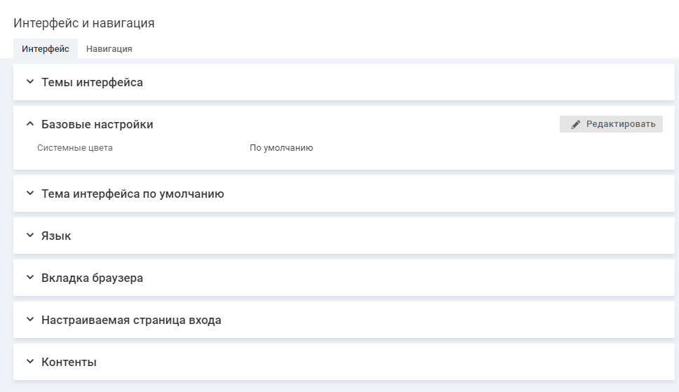Expand Тема интерфейса по умолчанию chevron

[x=29, y=194]
